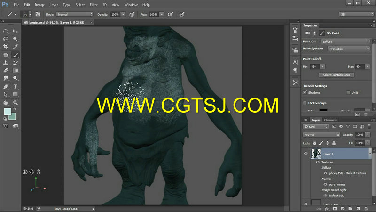Open the Filter menu

pos(94,5)
